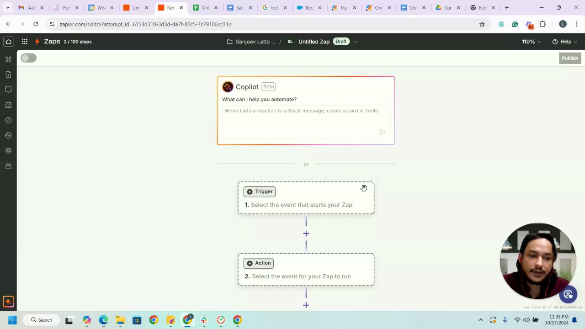Open Chrome tab search chevron

coord(7,8)
